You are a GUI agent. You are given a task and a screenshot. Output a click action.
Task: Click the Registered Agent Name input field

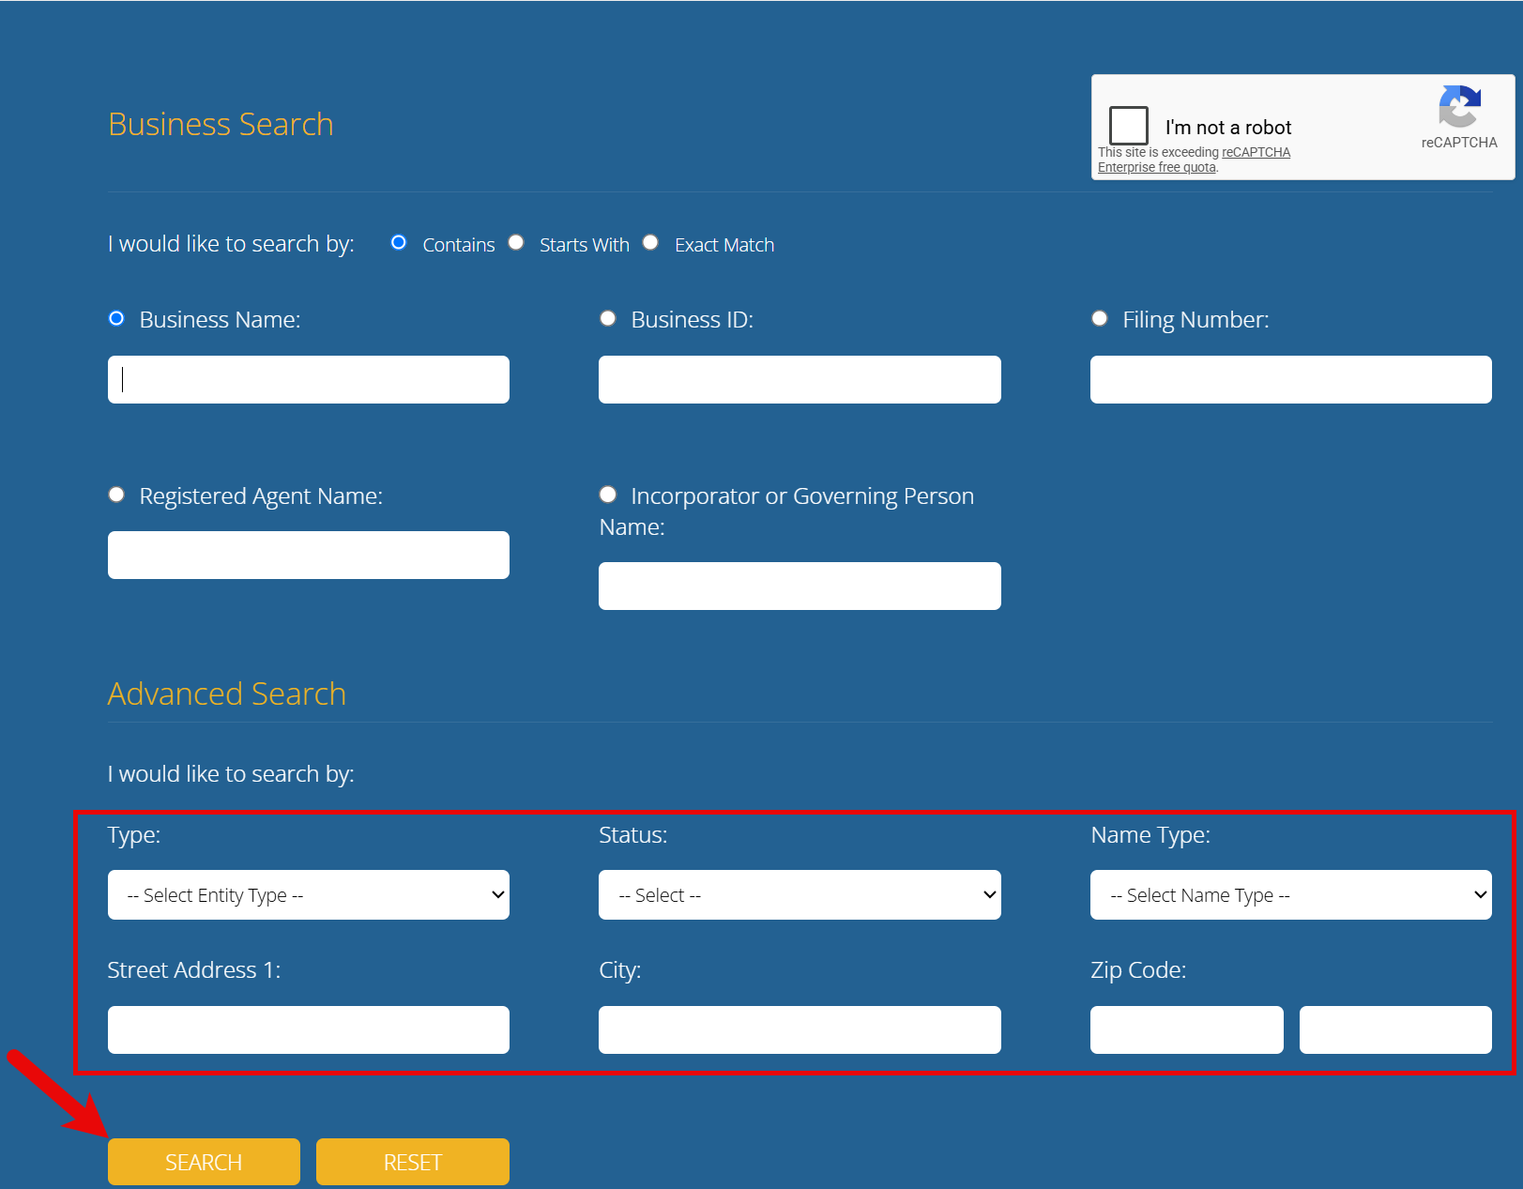(309, 556)
